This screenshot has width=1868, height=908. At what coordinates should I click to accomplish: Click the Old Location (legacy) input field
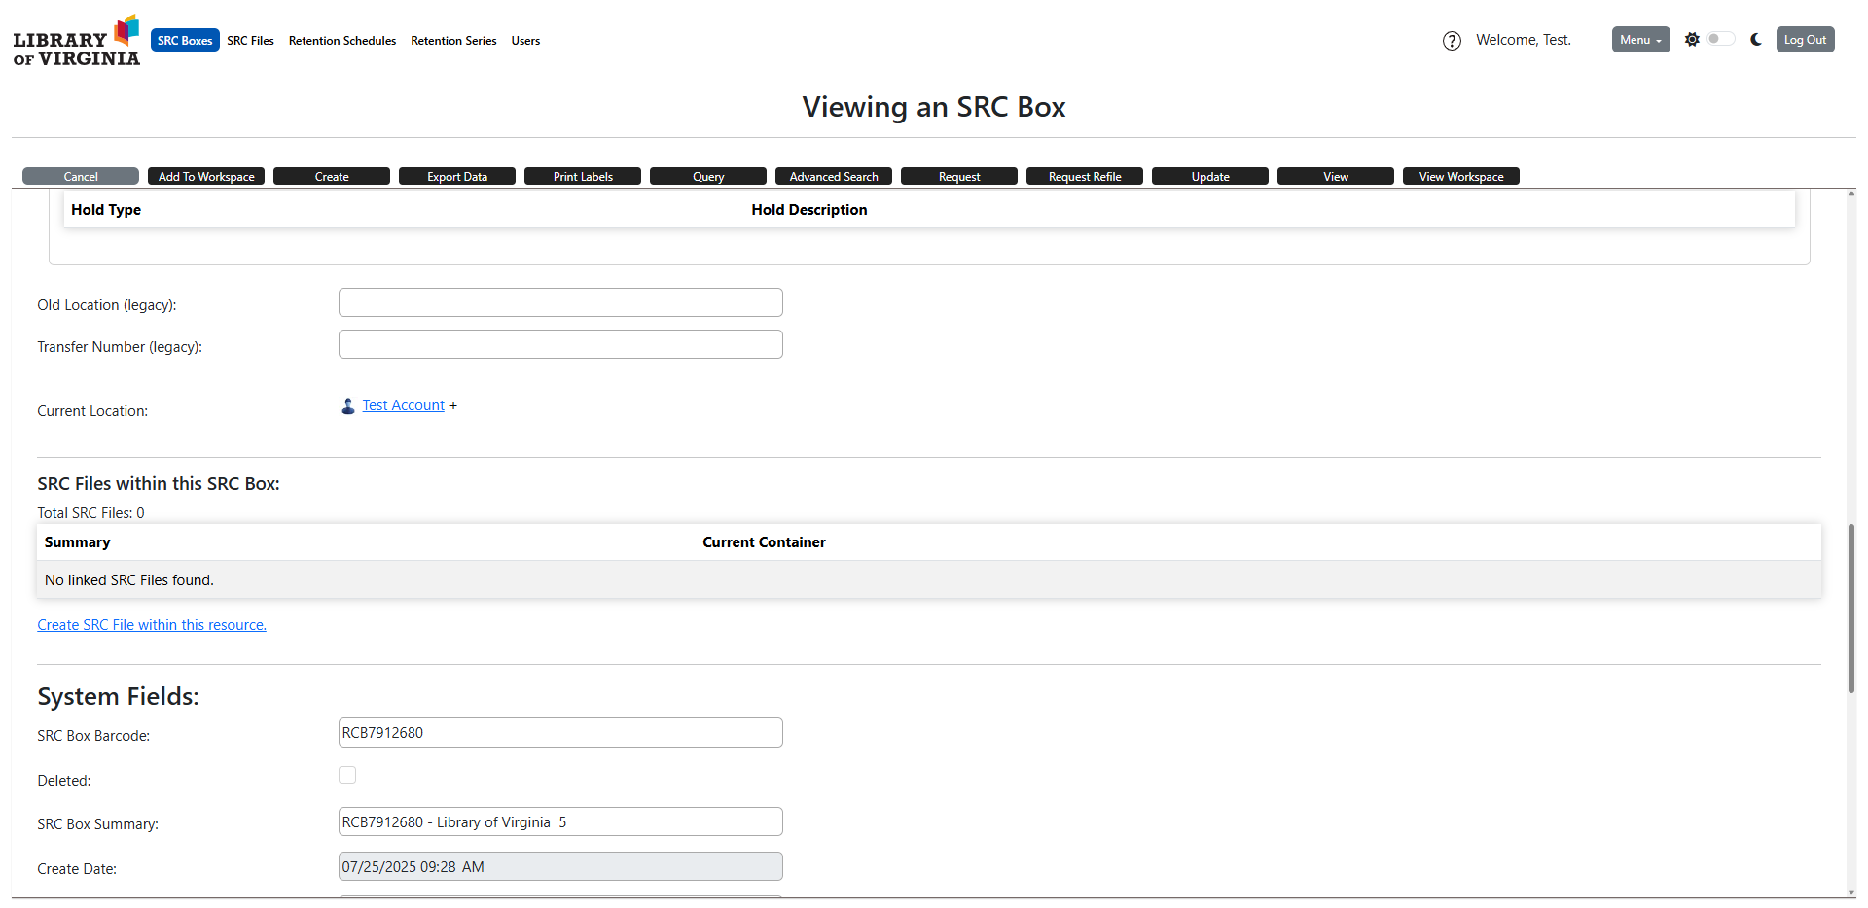click(x=560, y=302)
